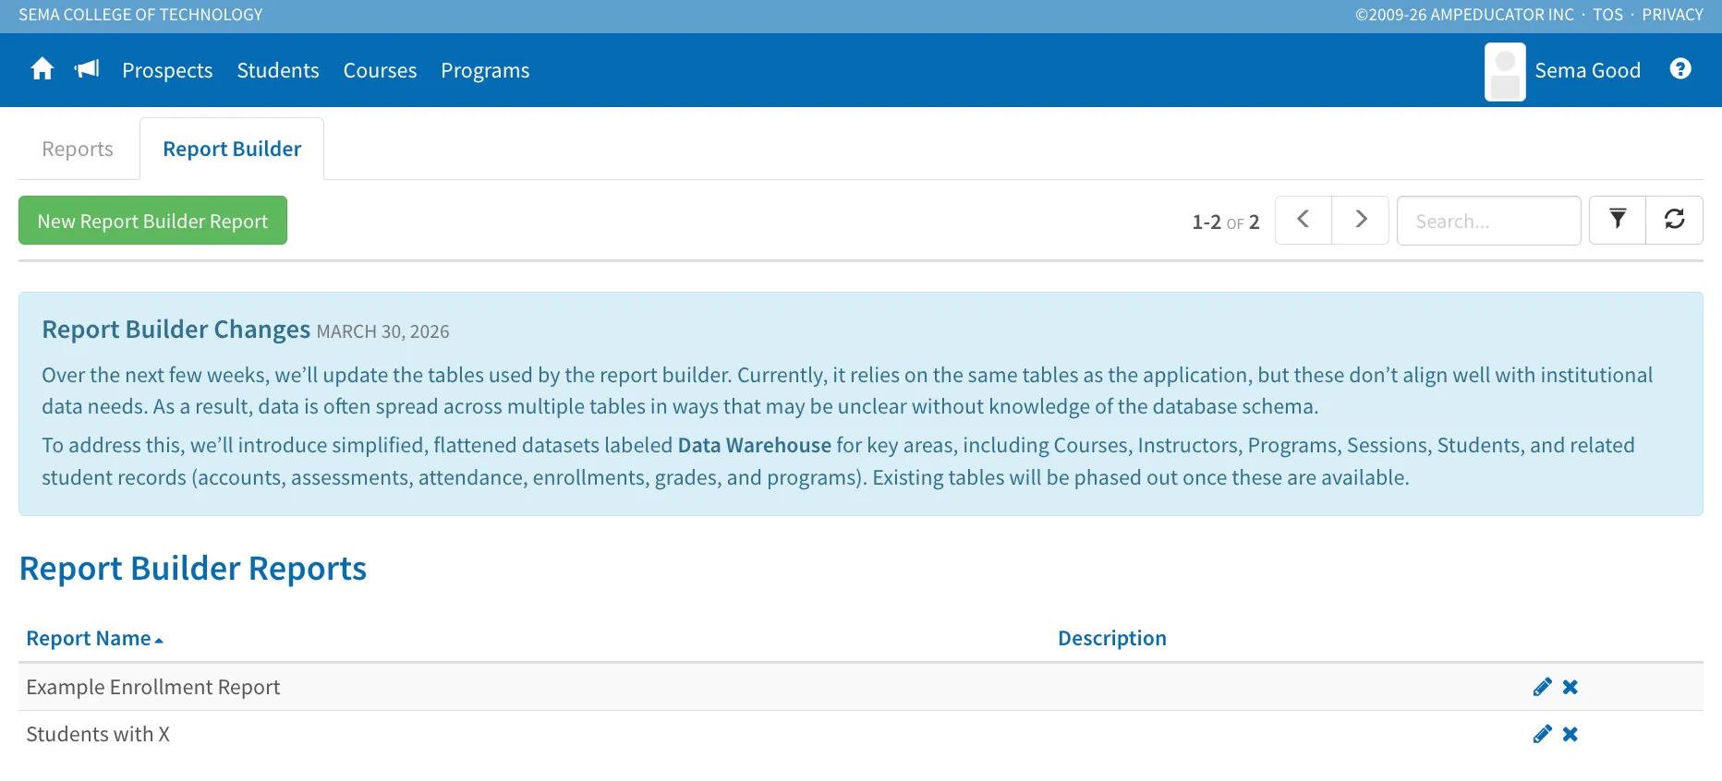Screen dimensions: 1722x781
Task: Open the TOS link
Action: tap(1607, 15)
